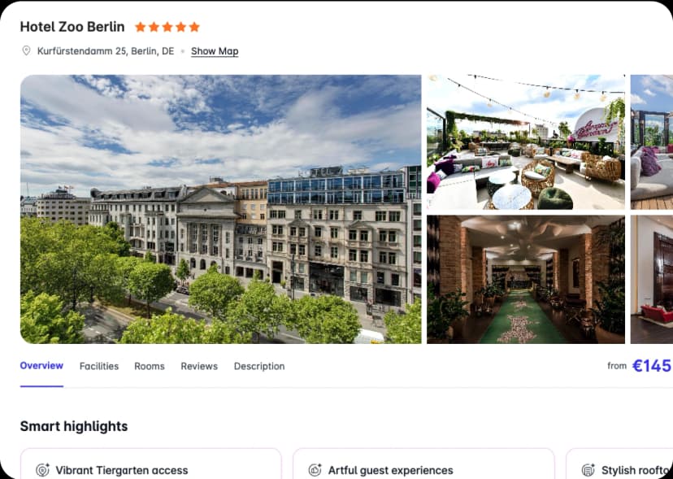Image resolution: width=673 pixels, height=479 pixels.
Task: Click the location pin icon beside the address
Action: [26, 50]
